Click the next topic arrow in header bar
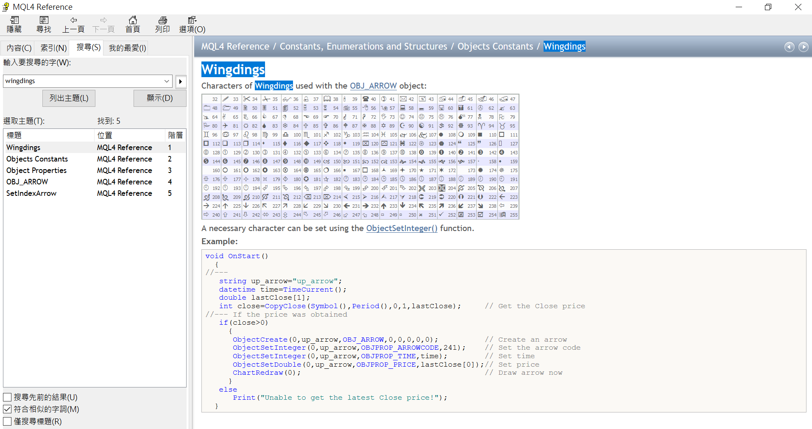The height and width of the screenshot is (429, 812). 804,47
